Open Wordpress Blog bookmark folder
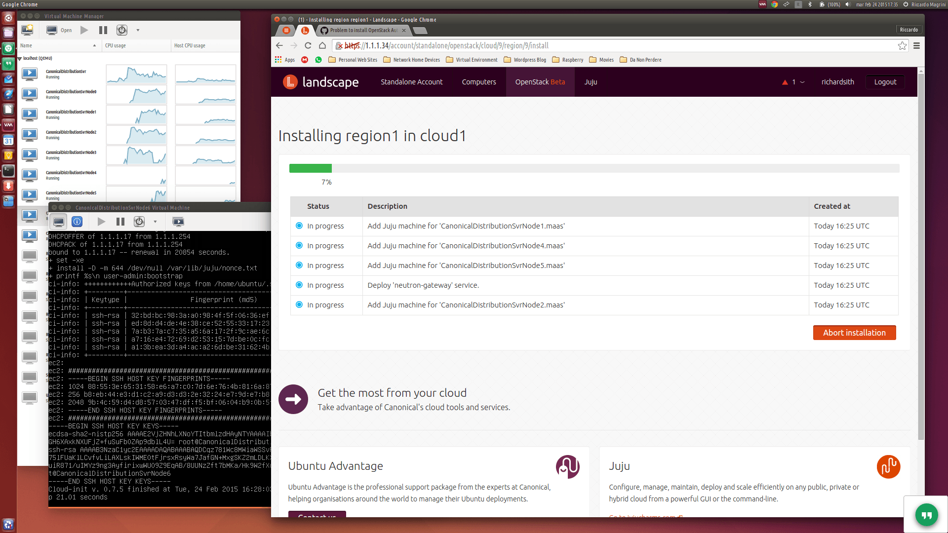 [525, 60]
